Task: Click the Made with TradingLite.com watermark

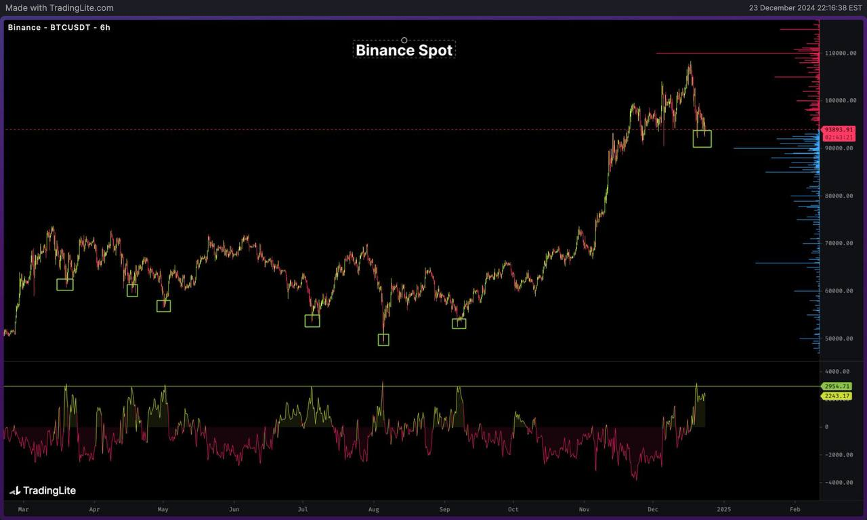Action: pos(59,7)
